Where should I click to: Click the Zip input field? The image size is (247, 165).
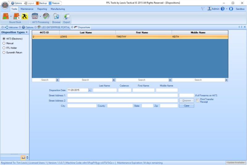[169, 106]
